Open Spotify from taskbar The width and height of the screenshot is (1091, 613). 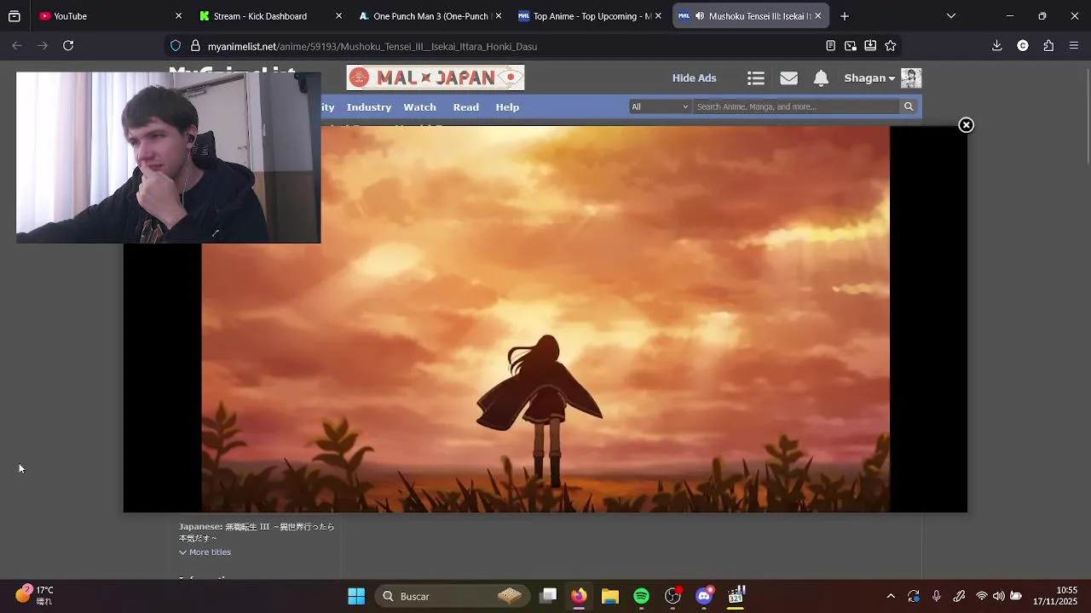[641, 596]
